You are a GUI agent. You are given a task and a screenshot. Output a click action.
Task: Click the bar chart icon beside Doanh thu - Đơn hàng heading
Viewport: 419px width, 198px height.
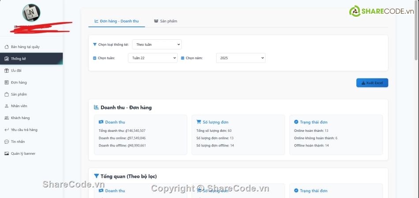pyautogui.click(x=97, y=108)
